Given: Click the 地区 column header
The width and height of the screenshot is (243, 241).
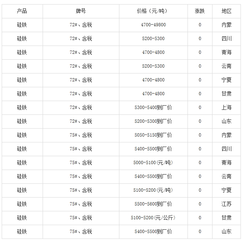Looking at the screenshot, I should (226, 11).
